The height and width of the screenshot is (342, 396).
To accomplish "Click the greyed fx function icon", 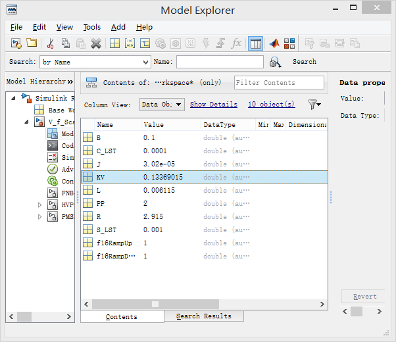I will pos(236,43).
